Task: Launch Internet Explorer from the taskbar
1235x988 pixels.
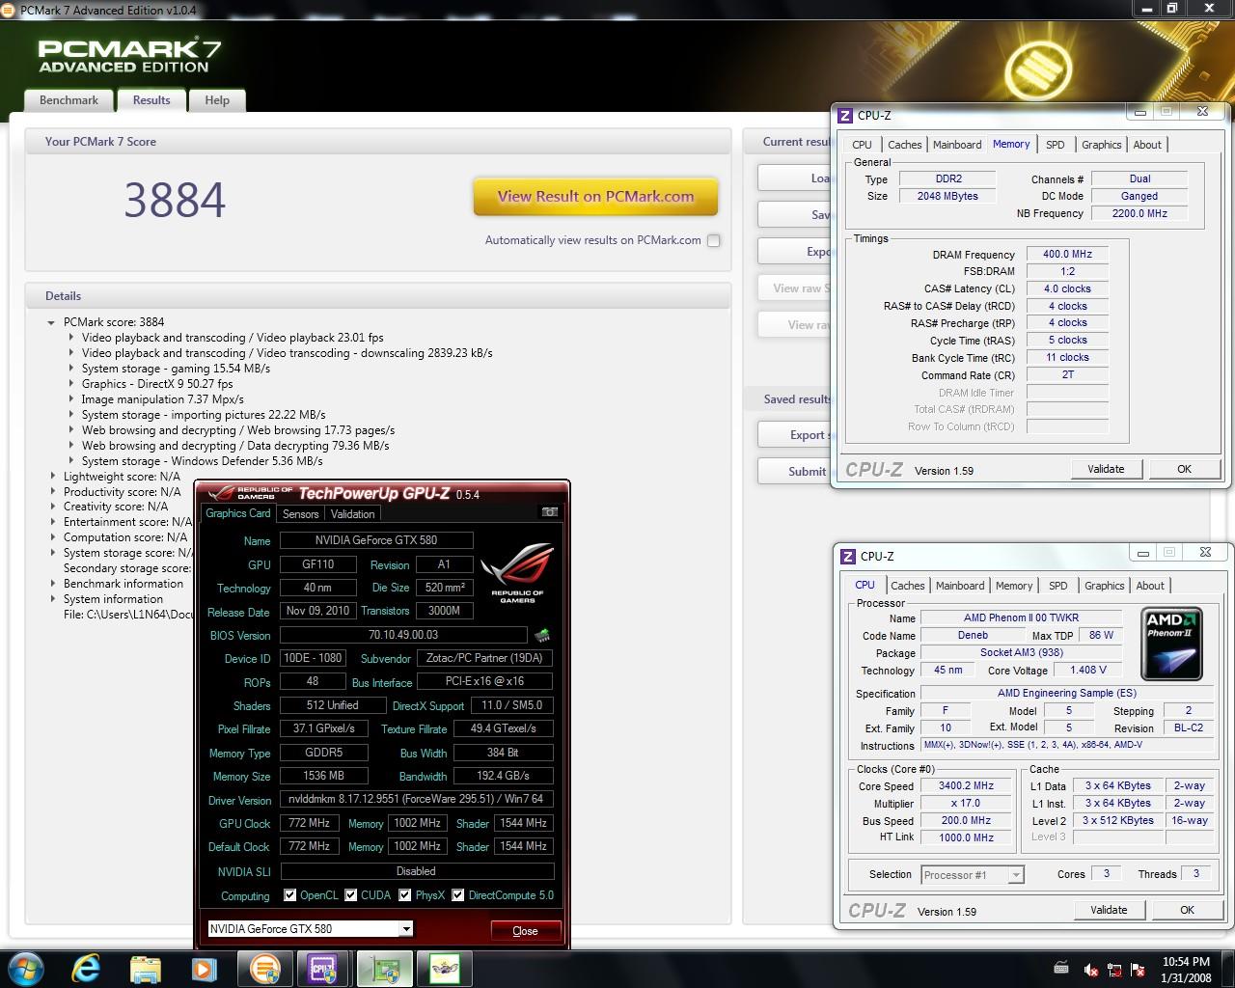Action: [x=87, y=969]
